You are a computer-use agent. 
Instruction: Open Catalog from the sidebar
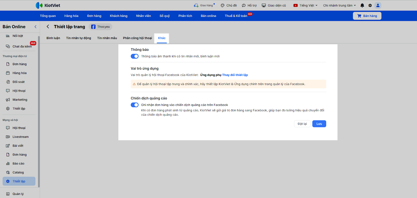point(18,172)
